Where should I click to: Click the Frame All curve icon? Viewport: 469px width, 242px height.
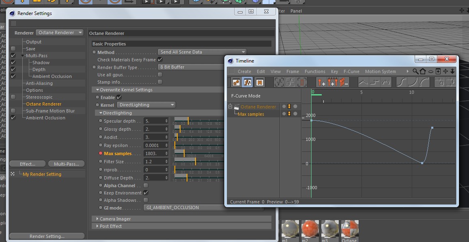click(x=279, y=82)
